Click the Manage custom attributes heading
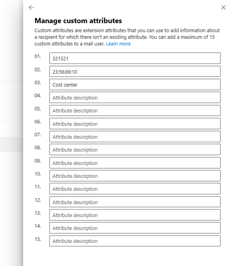This screenshot has height=266, width=230. [x=78, y=21]
